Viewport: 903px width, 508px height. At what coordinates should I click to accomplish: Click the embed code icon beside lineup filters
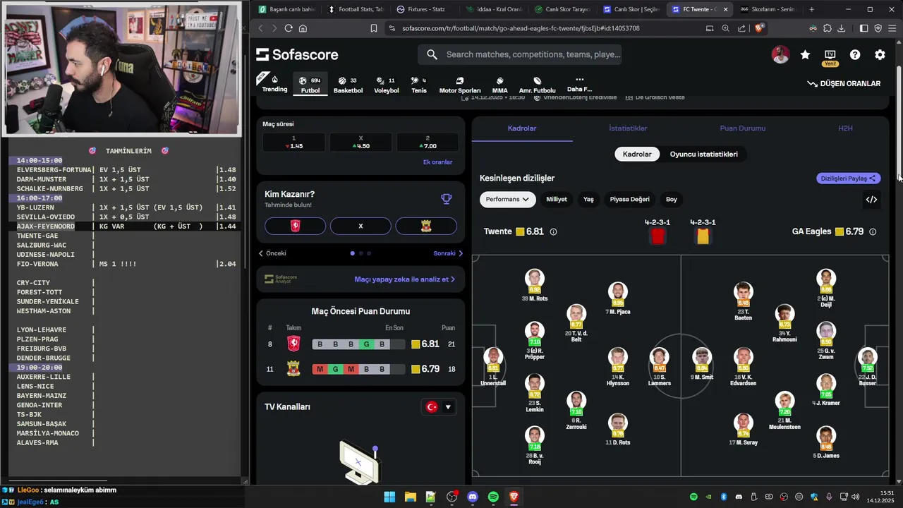[x=871, y=200]
